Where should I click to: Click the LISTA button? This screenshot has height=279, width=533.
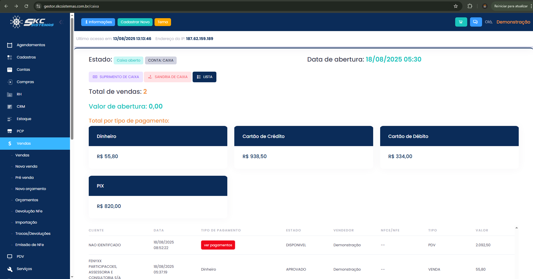pos(204,77)
